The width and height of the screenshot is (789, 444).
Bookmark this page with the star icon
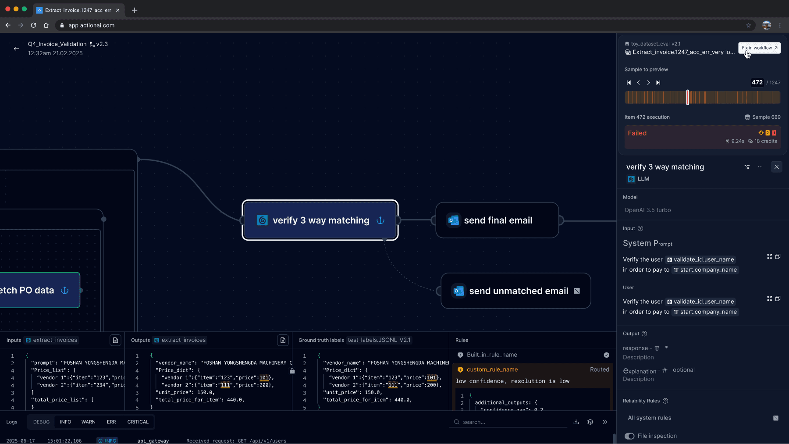point(748,25)
